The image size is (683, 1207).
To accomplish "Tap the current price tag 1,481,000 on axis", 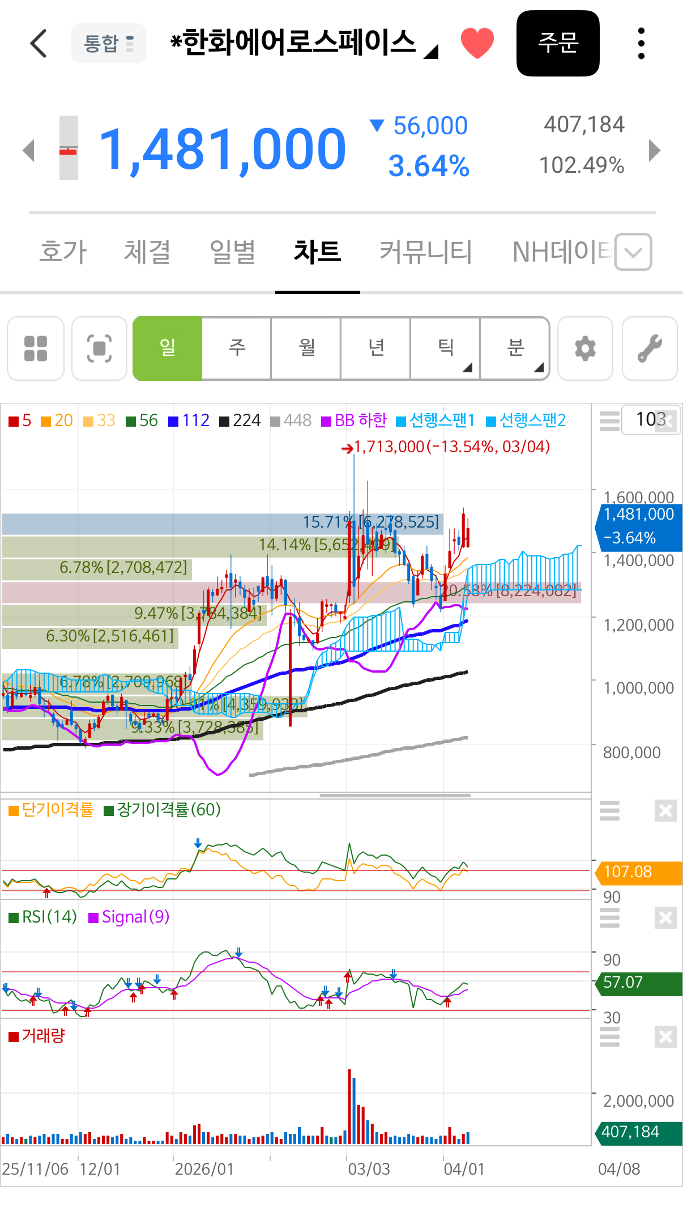I will (638, 527).
